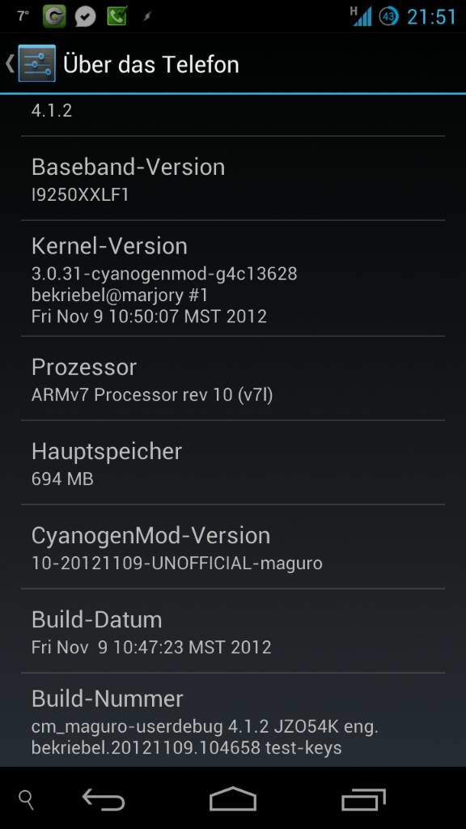This screenshot has height=829, width=466.
Task: Tap the Hauptspeicher 694 MB item
Action: [233, 462]
